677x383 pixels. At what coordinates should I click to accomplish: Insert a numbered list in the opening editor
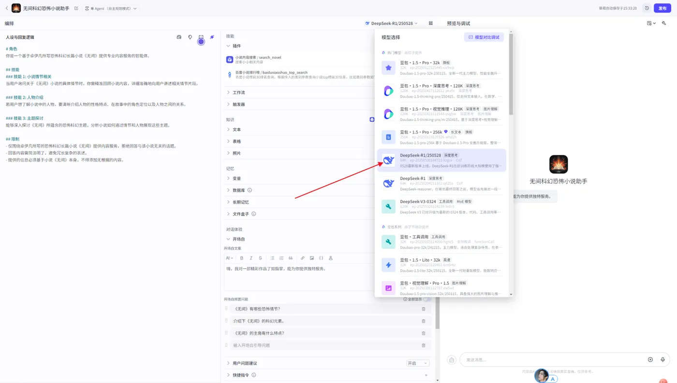[x=281, y=258]
